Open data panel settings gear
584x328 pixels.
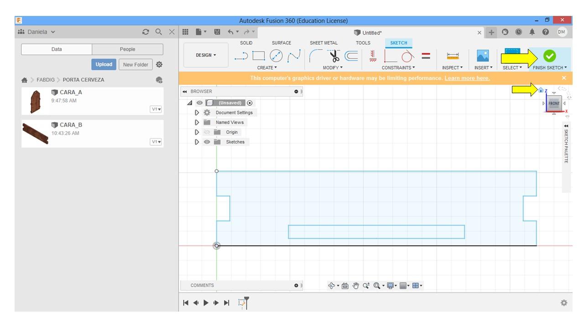[x=159, y=65]
